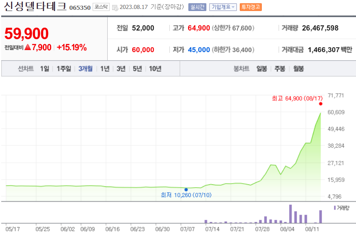Click the 4,796 price axis label
The height and width of the screenshot is (241, 356).
click(334, 197)
